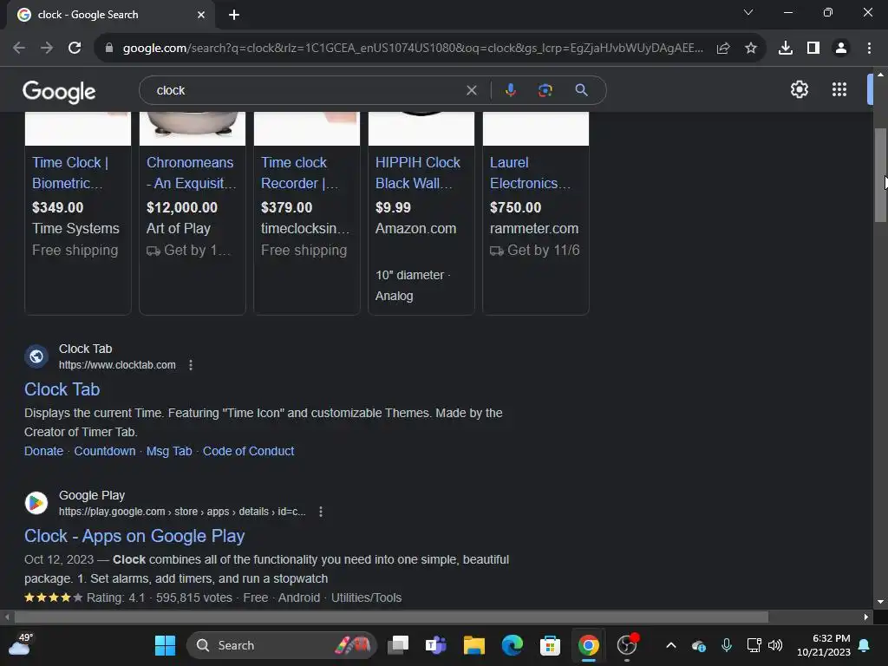Open the Code of Conduct sitelink
The width and height of the screenshot is (888, 666).
[x=249, y=451]
